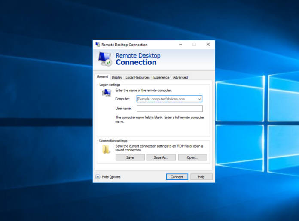This screenshot has width=299, height=221.
Task: Expand the Computer name dropdown arrow
Action: tap(199, 99)
